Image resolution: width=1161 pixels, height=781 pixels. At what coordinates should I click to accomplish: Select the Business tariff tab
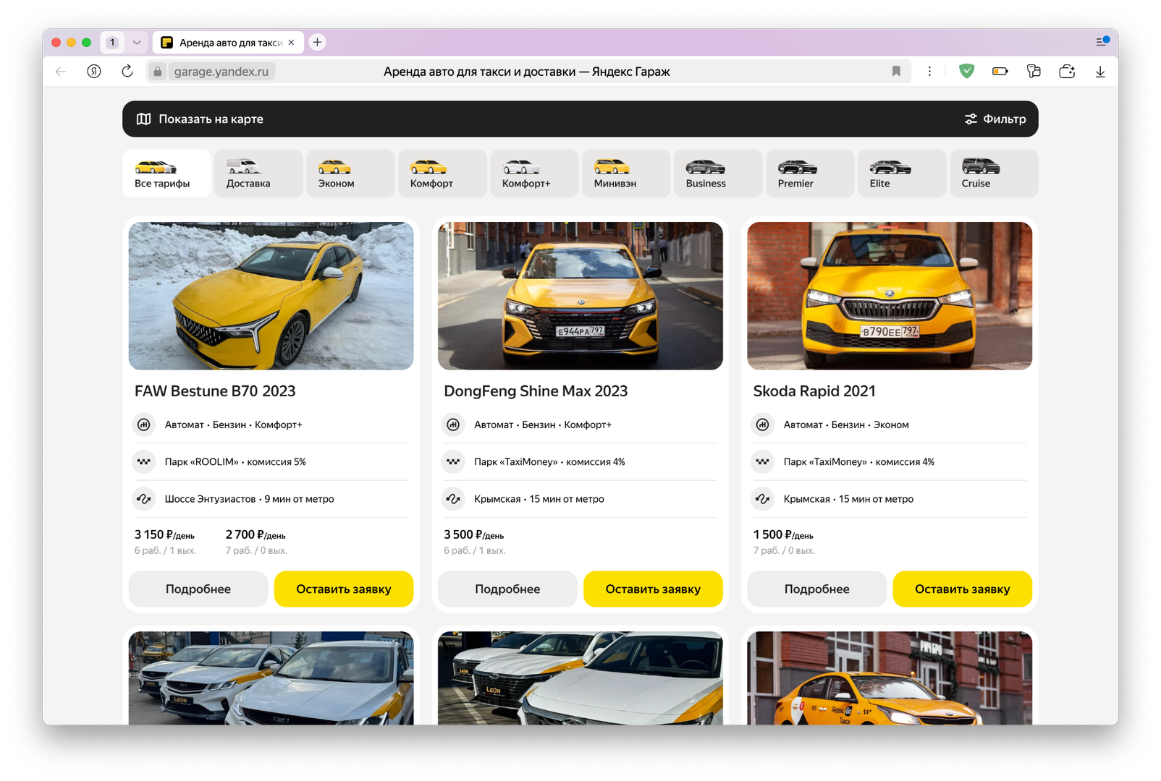(718, 174)
